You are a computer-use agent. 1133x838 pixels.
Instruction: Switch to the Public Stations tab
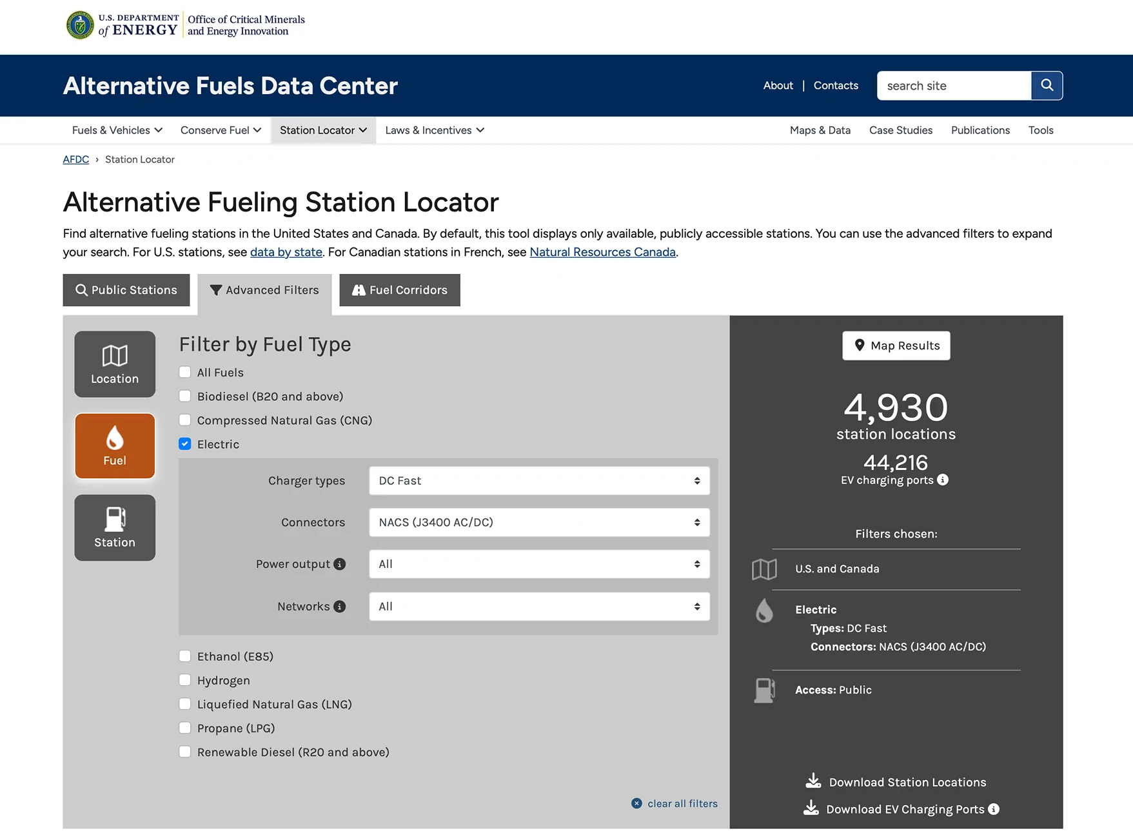126,290
